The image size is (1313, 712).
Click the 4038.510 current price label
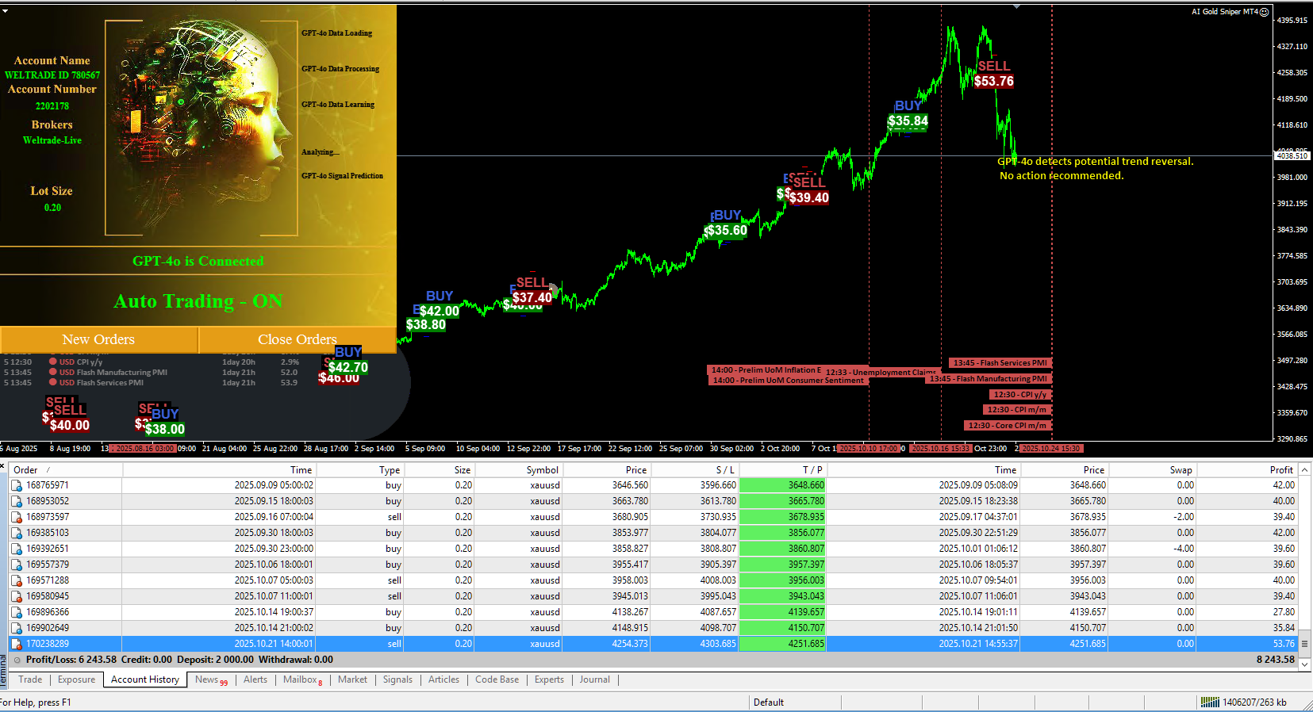coord(1292,156)
